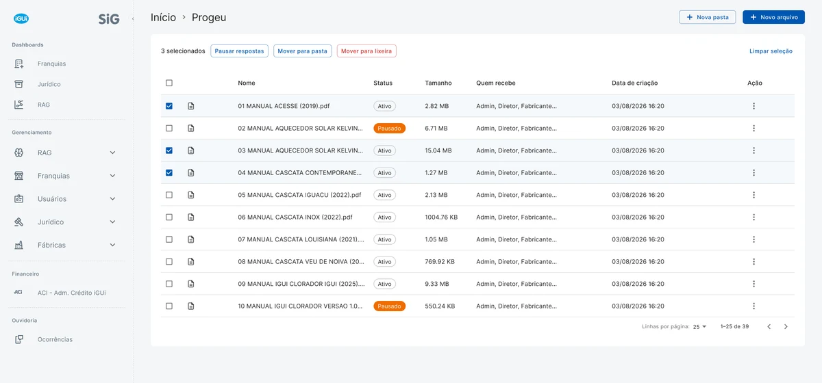Open the Franquias dashboard icon
This screenshot has width=822, height=383.
point(19,64)
